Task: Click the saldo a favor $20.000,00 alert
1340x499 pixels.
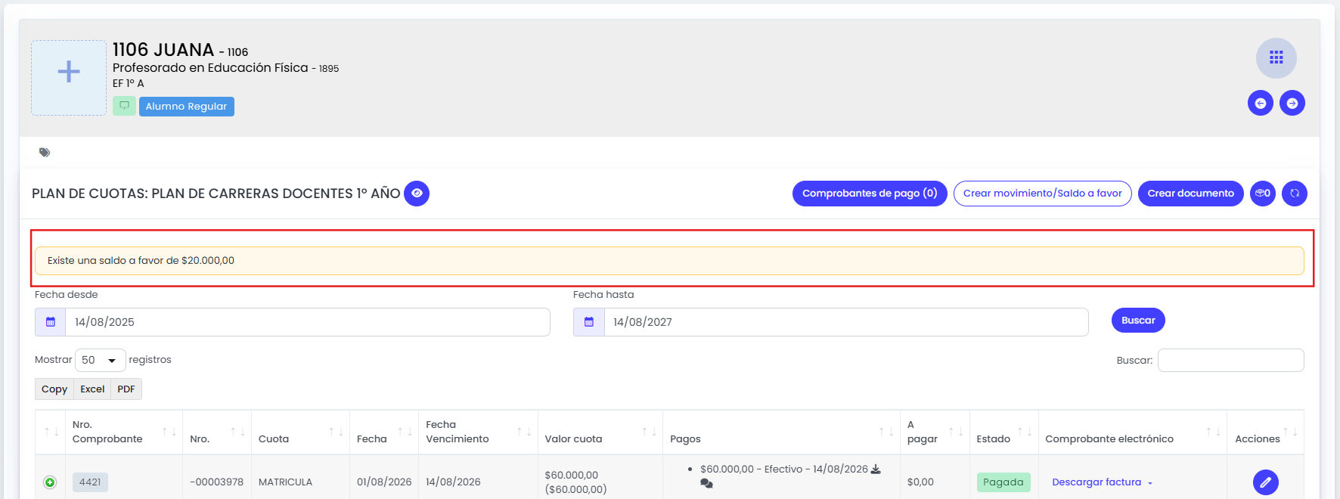Action: [x=669, y=261]
